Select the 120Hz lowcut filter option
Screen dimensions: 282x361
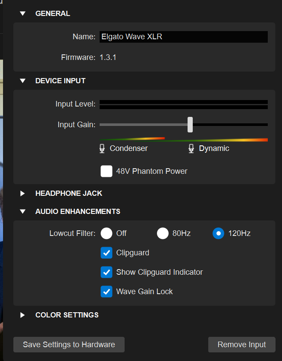click(219, 233)
